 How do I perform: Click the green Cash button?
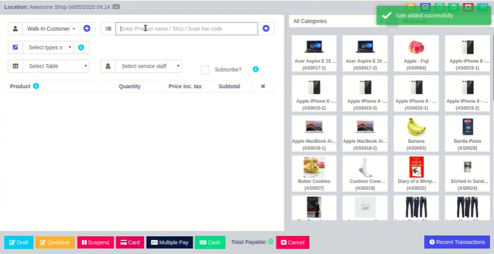[210, 242]
